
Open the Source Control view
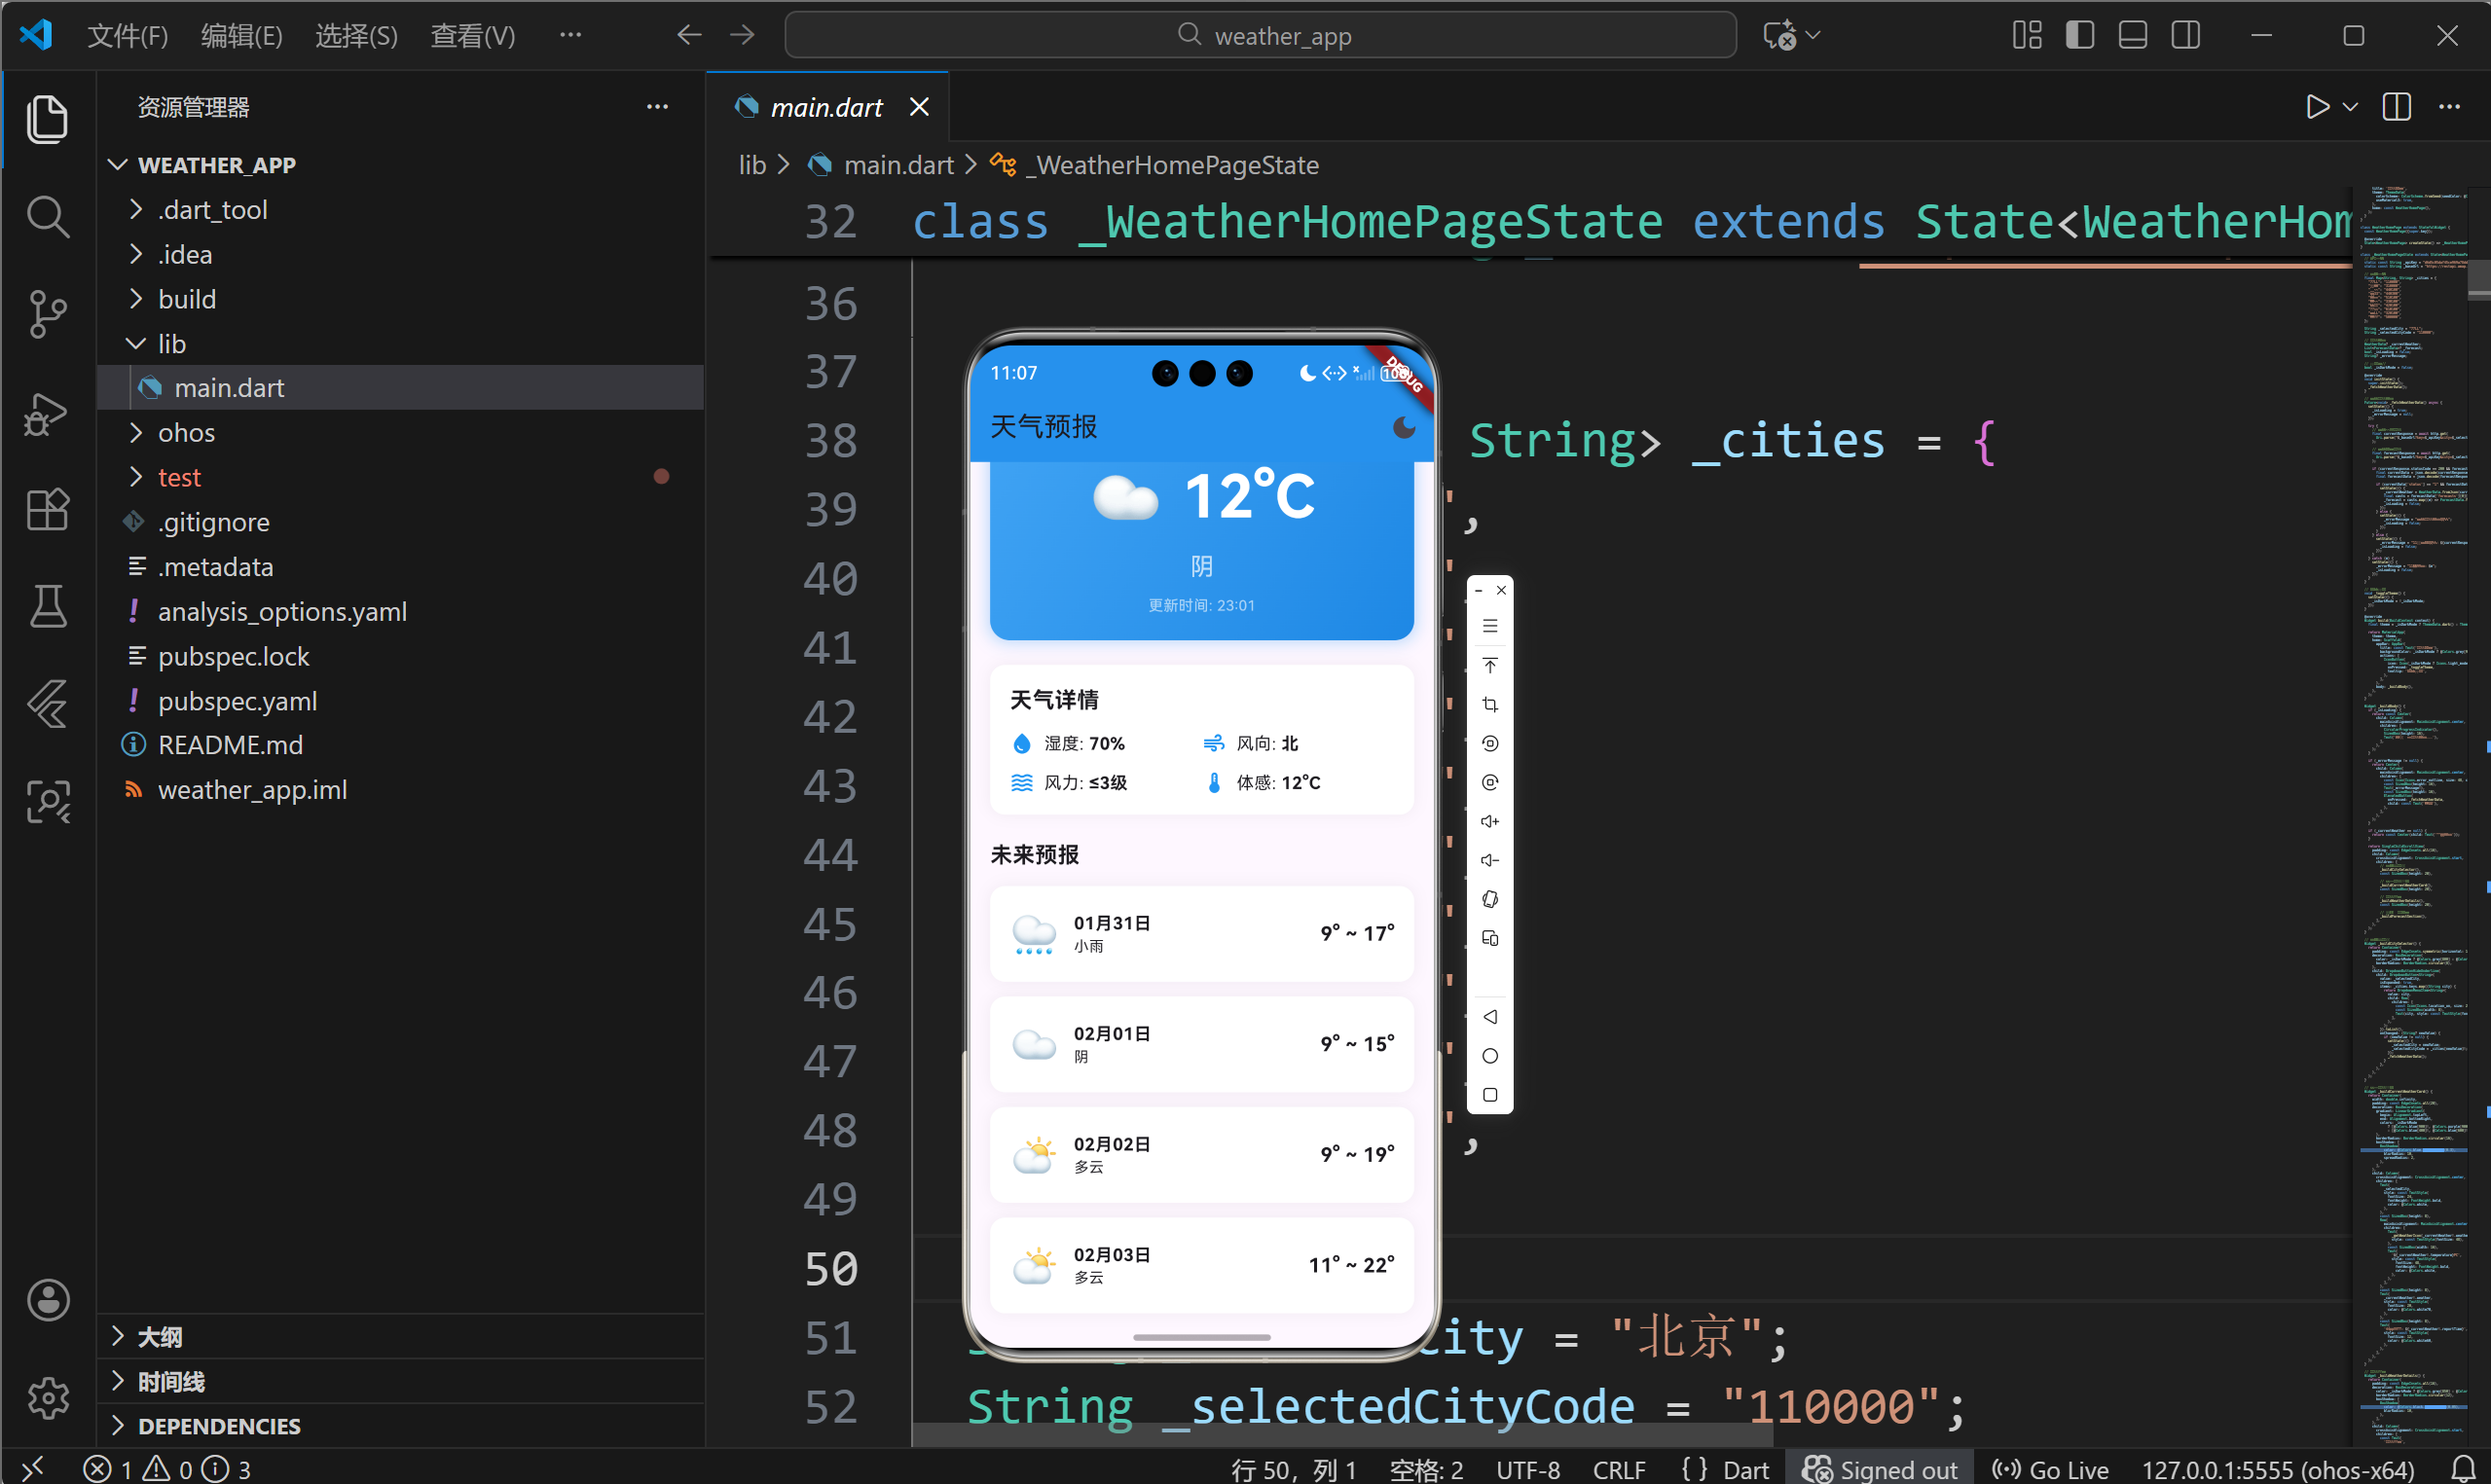[x=47, y=313]
